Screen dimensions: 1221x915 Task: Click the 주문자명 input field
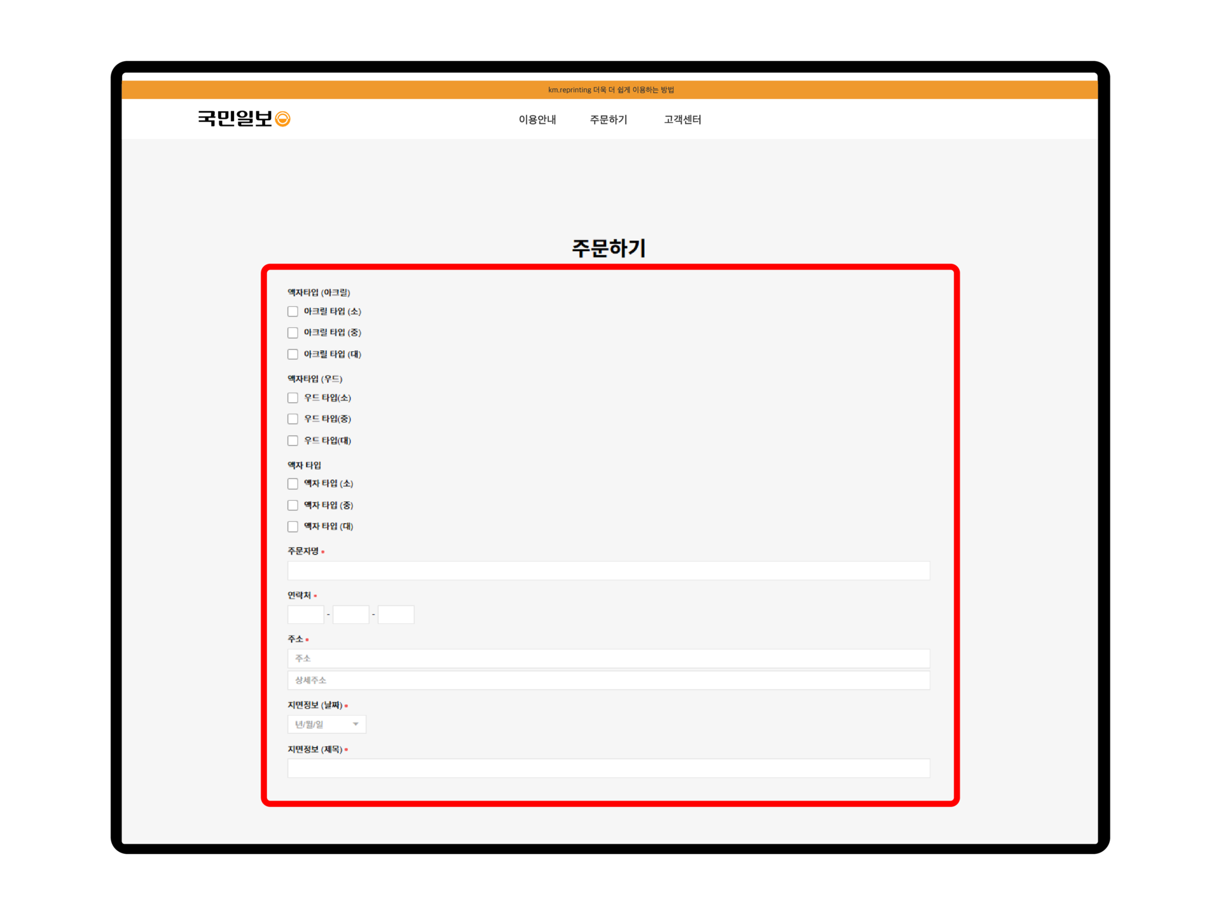pyautogui.click(x=608, y=571)
